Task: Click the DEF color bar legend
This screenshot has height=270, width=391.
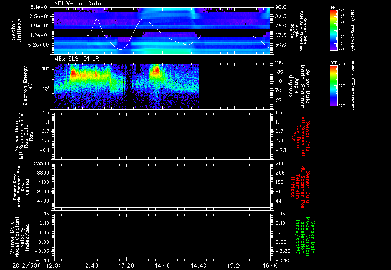Action: (333, 85)
